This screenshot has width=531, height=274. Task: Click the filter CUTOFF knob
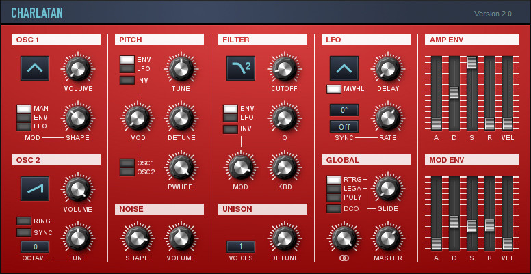coord(284,68)
